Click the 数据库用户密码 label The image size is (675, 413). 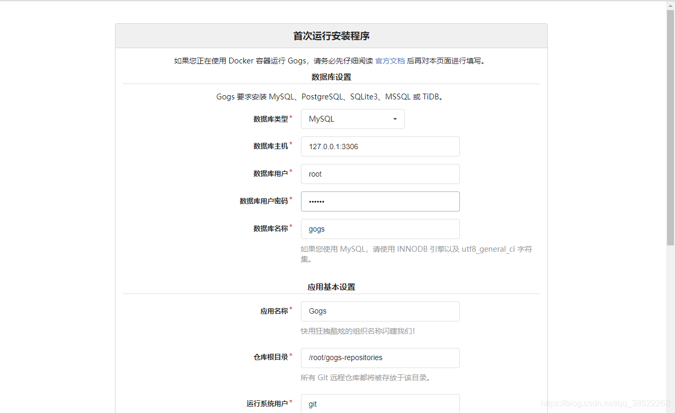263,201
